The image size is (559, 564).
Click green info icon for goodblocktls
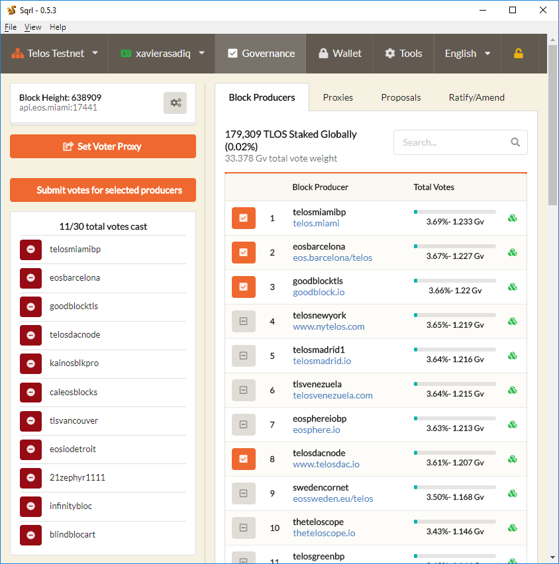point(513,287)
